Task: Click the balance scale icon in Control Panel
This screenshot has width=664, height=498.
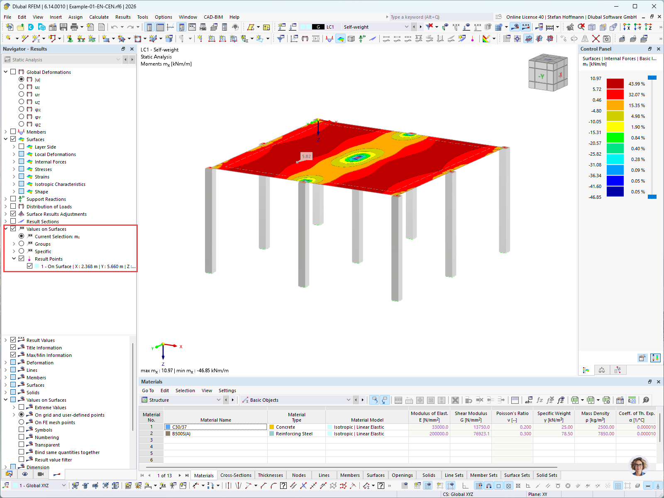Action: (602, 370)
